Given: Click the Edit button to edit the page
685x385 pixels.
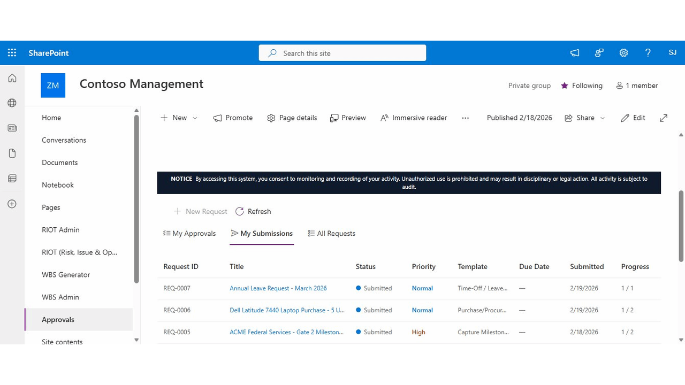Looking at the screenshot, I should coord(633,118).
